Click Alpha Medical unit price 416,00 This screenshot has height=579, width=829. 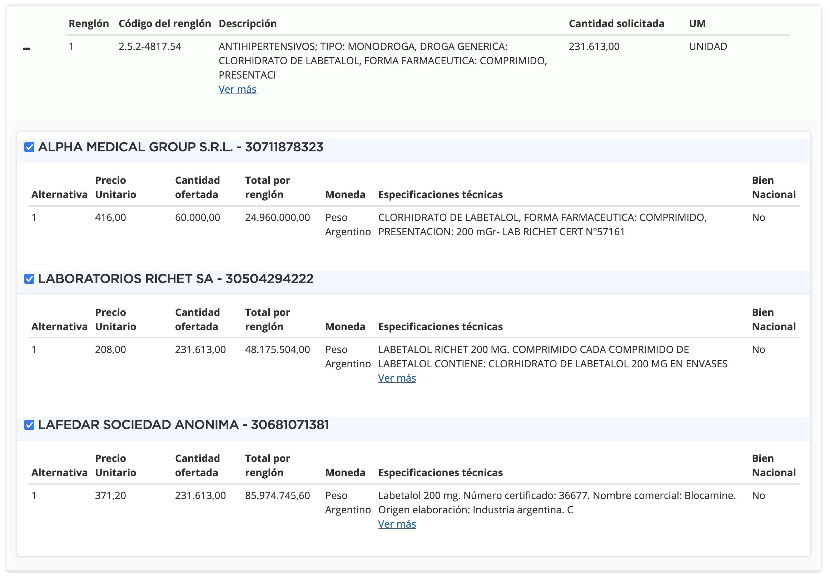pyautogui.click(x=110, y=217)
